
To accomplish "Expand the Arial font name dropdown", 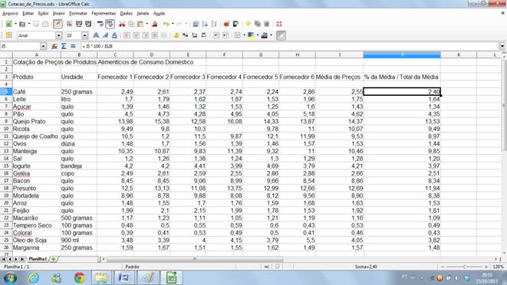I will 58,35.
